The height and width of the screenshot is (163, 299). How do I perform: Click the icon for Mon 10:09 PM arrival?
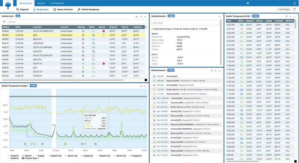154,98
